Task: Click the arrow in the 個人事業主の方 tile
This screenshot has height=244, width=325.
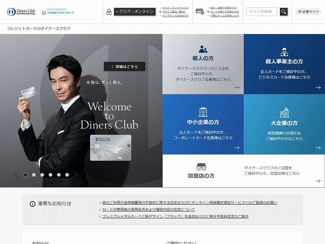Action: (x=318, y=87)
